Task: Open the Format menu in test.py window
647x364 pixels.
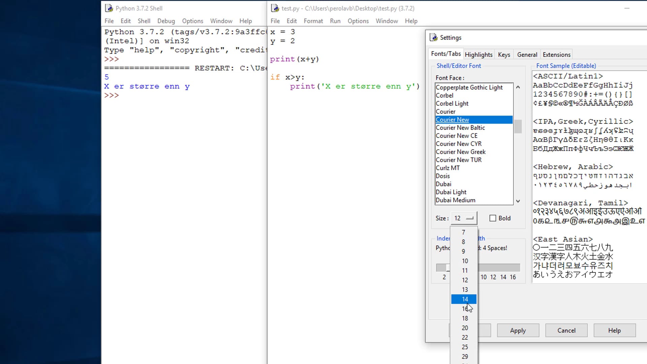Action: pos(313,21)
